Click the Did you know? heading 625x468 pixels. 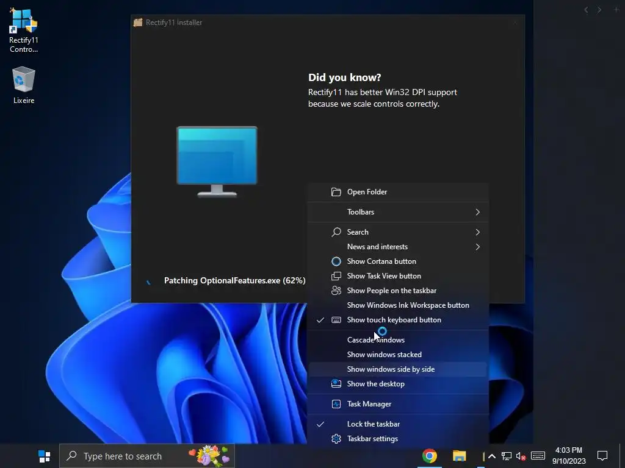pos(344,77)
